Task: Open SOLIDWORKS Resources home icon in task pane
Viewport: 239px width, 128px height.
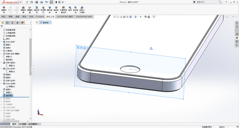Action: pos(237,23)
